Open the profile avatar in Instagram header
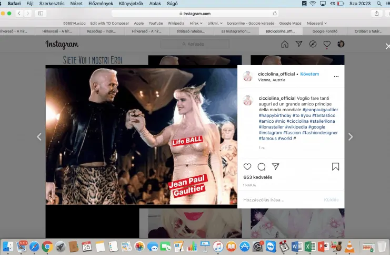Screen dimensions: 390x255 [341, 44]
